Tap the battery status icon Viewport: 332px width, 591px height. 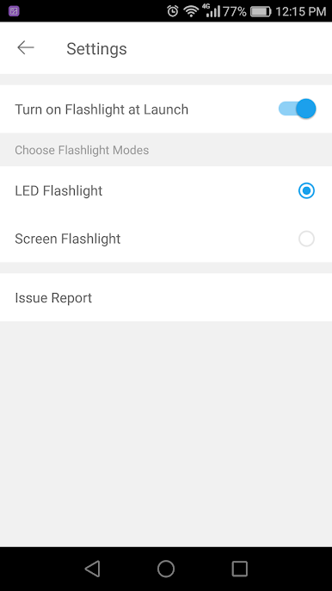261,11
